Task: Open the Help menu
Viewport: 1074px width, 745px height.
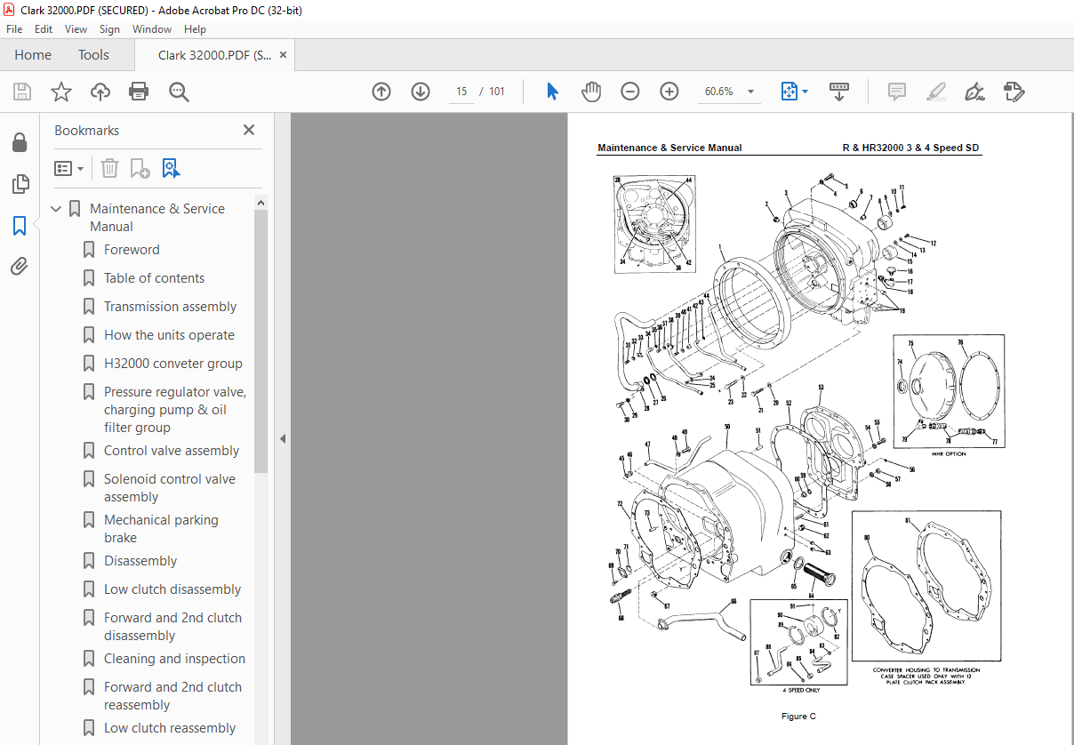Action: coord(195,29)
